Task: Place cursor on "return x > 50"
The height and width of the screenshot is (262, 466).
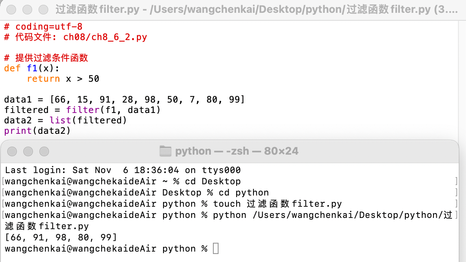Action: coord(63,79)
